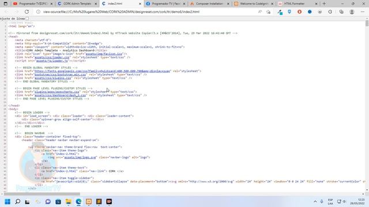369x207 pixels.
Task: Open Microsoft Edge from the taskbar
Action: [78, 202]
